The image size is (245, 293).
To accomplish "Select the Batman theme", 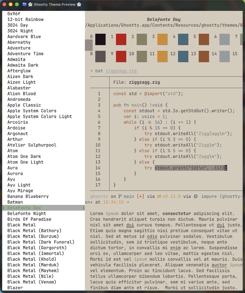I will pos(15,202).
